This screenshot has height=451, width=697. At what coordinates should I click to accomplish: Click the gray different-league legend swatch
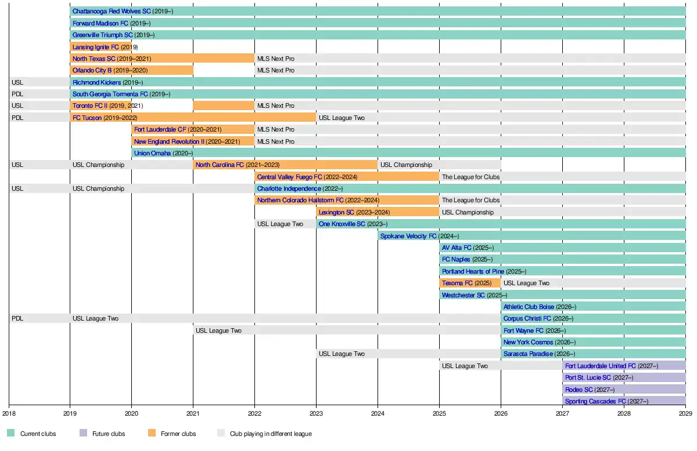pyautogui.click(x=220, y=433)
